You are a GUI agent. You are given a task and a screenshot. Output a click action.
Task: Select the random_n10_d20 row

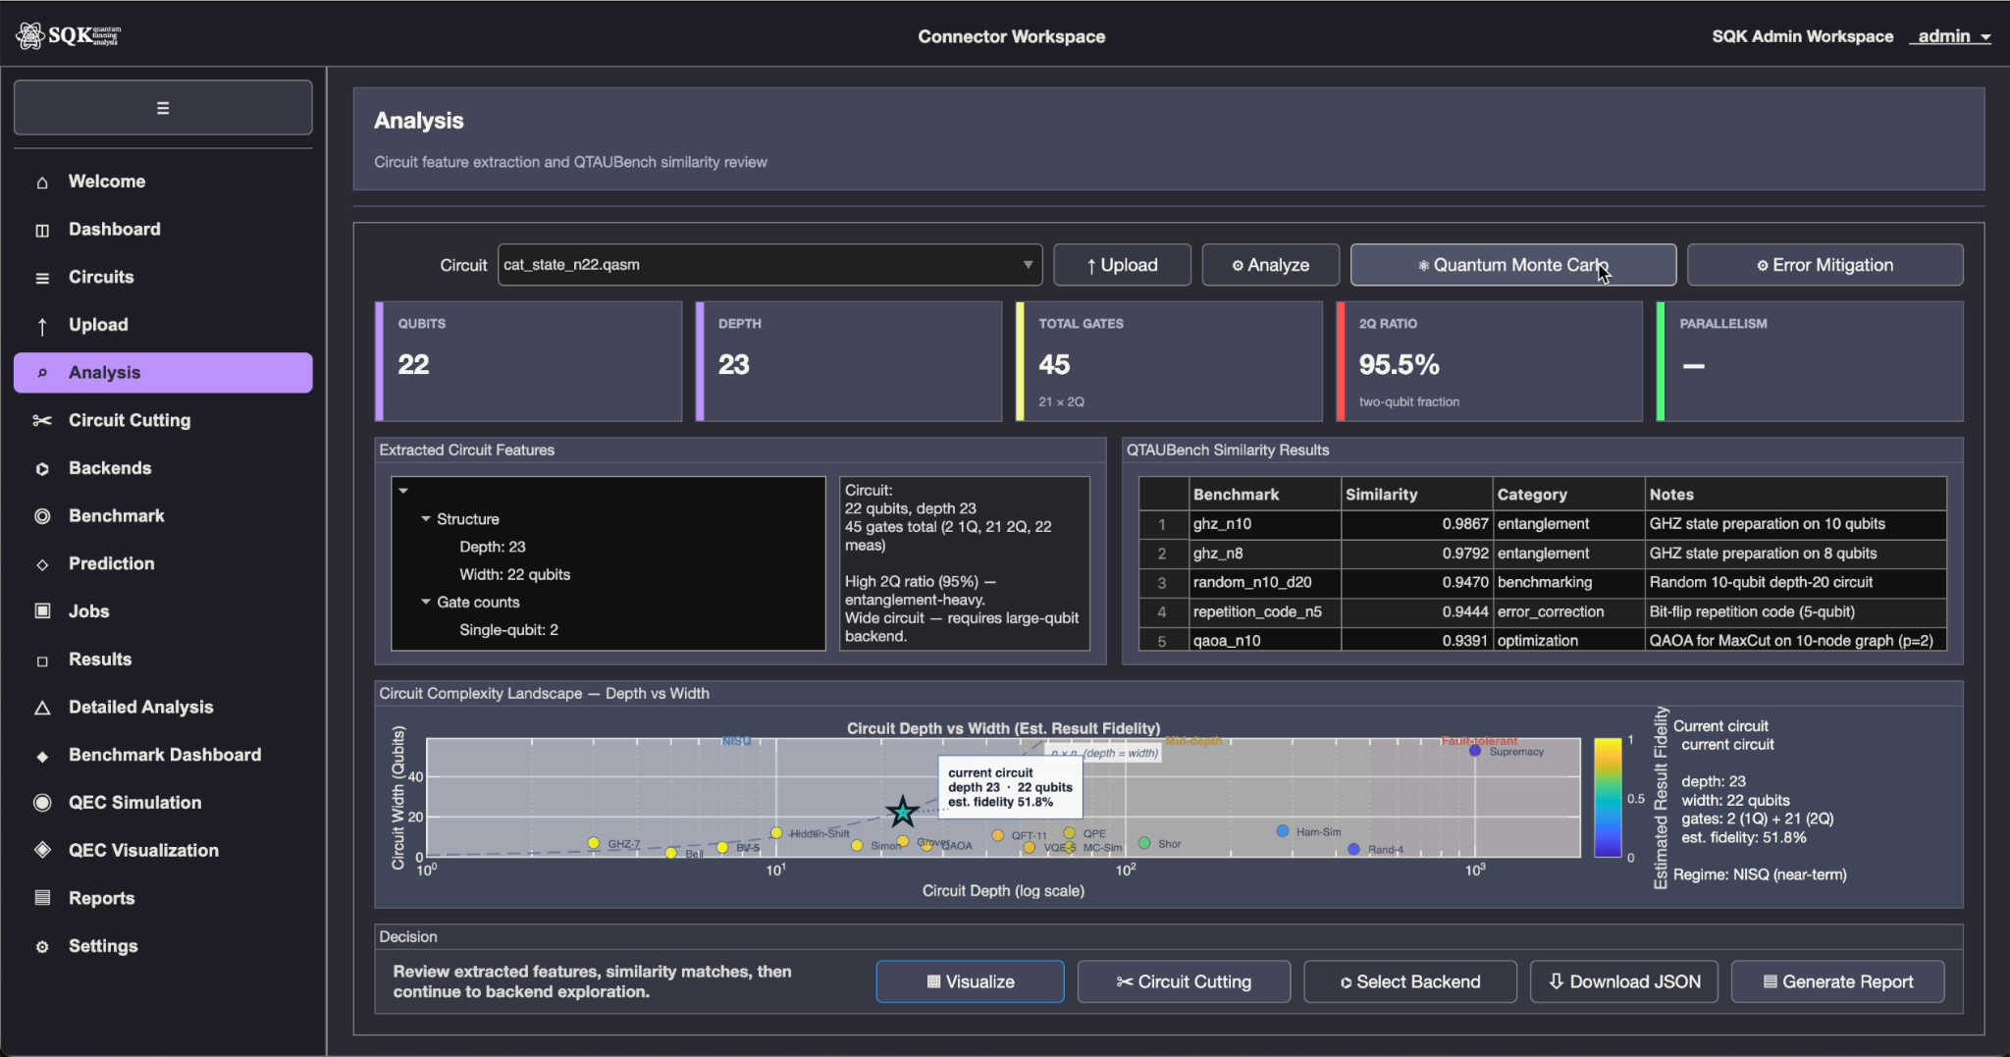point(1542,582)
